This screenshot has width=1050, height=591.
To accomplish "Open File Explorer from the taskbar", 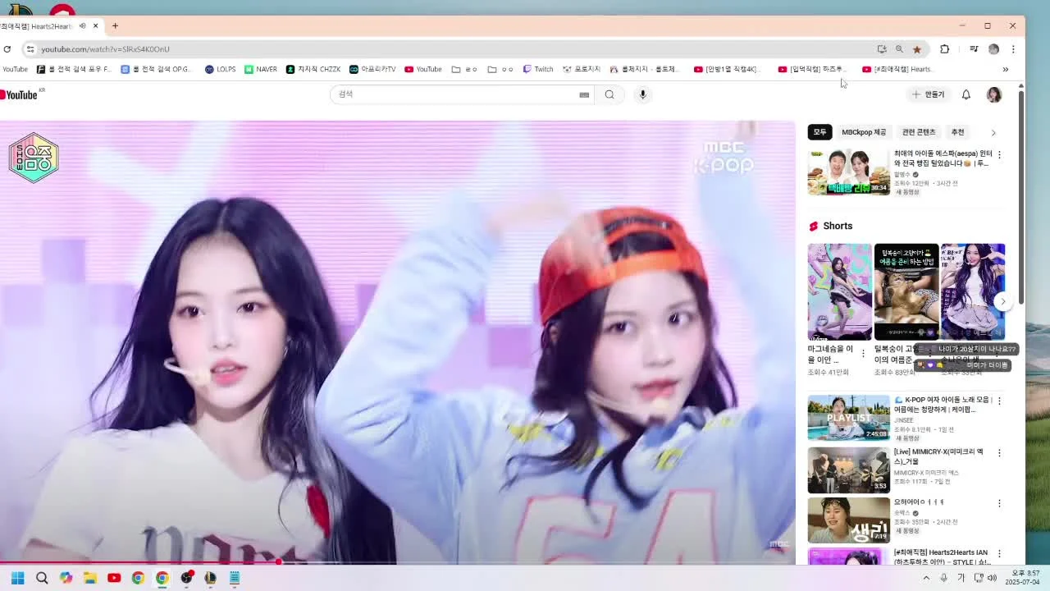I will (x=90, y=578).
